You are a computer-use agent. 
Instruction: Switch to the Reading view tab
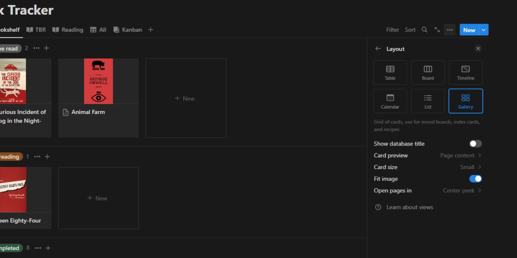pos(68,30)
